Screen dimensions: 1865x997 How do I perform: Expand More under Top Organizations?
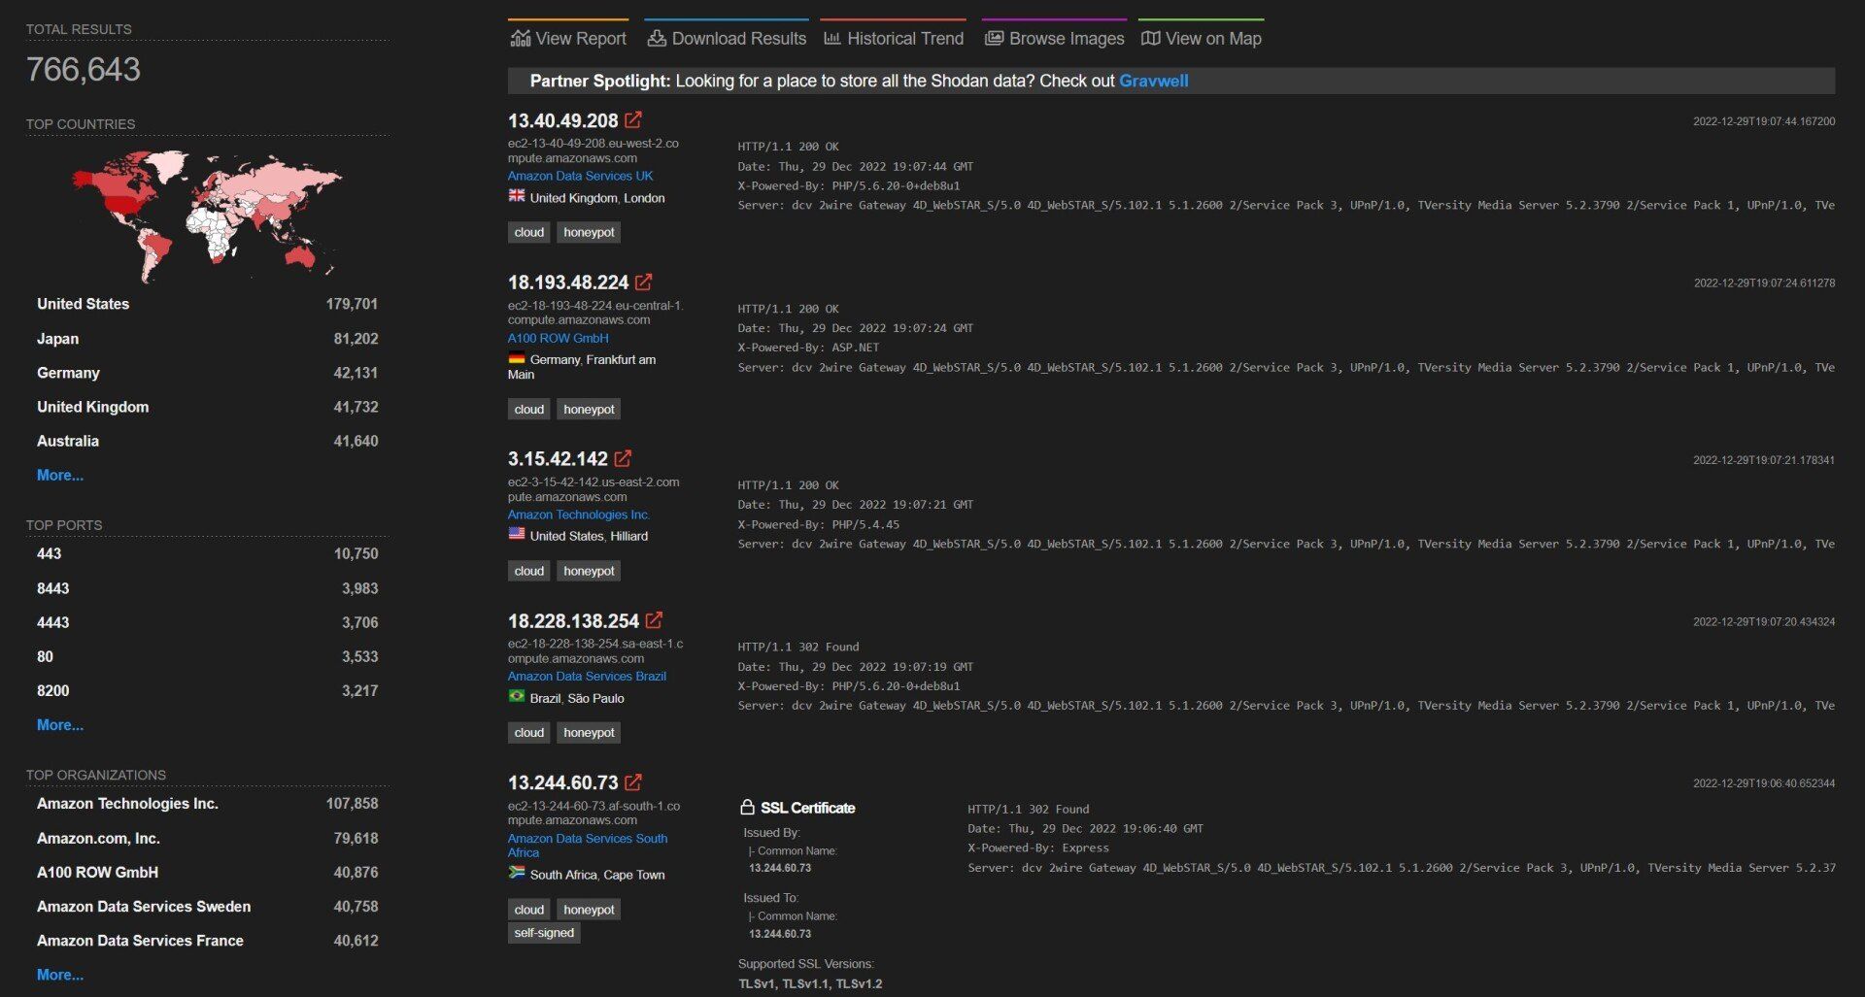click(60, 974)
